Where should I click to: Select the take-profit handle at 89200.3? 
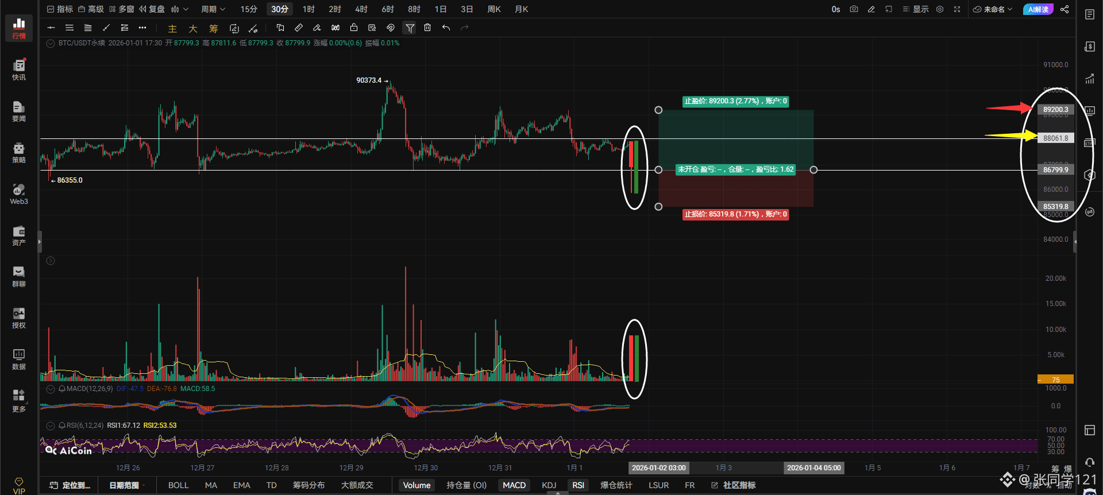tap(658, 110)
